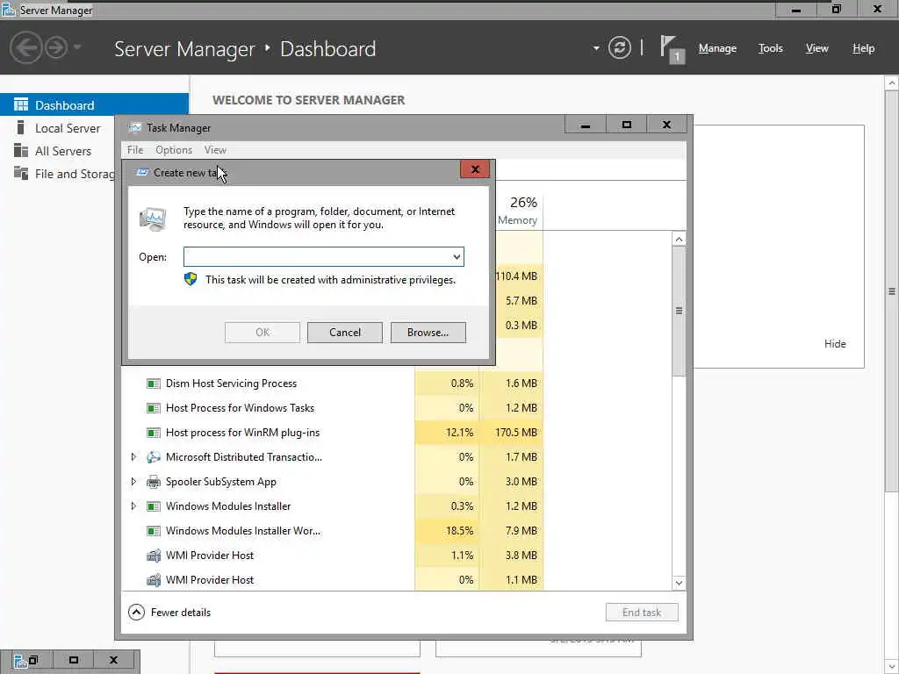Viewport: 899px width, 674px height.
Task: Open the notifications flag in Server Manager
Action: 672,49
